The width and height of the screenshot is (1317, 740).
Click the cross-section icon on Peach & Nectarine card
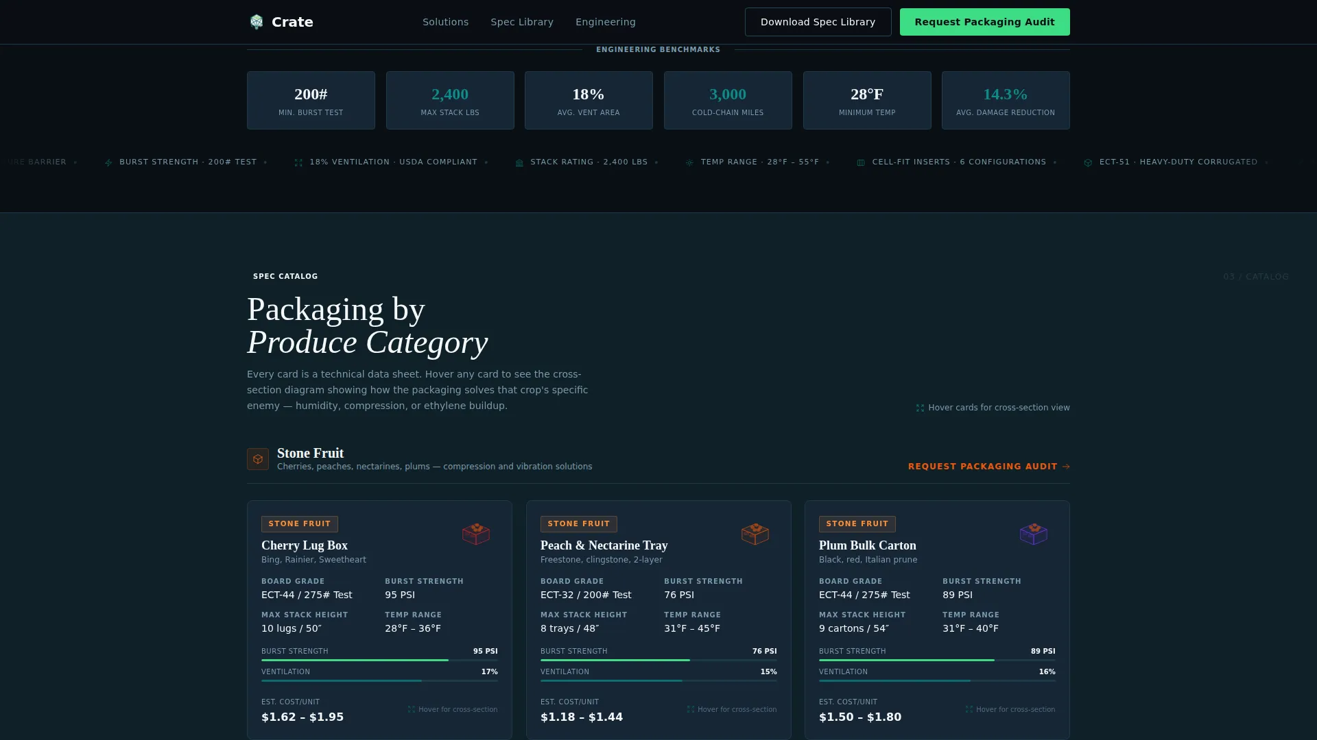(691, 709)
